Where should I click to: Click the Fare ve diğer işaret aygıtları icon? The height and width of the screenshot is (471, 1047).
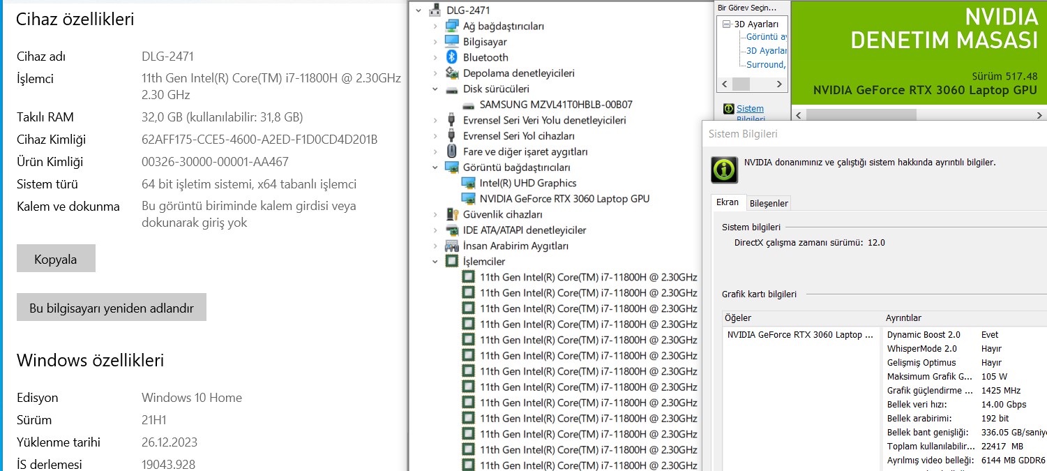[x=451, y=151]
